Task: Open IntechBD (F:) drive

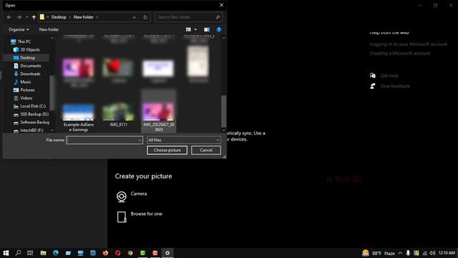Action: pyautogui.click(x=29, y=130)
